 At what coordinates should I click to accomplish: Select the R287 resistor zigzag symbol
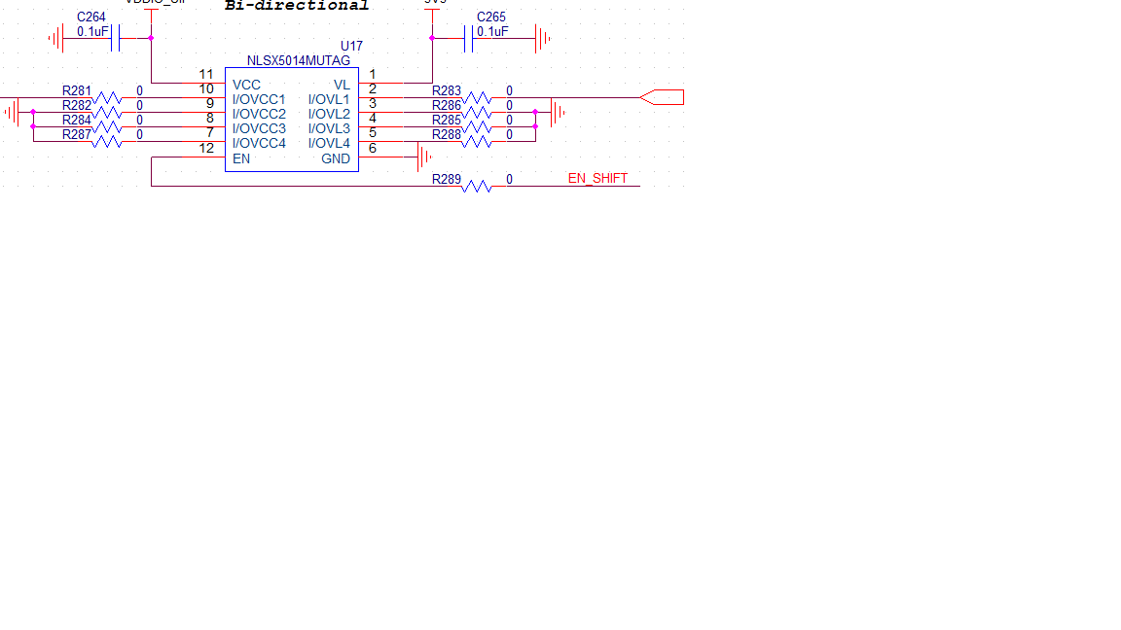(106, 141)
